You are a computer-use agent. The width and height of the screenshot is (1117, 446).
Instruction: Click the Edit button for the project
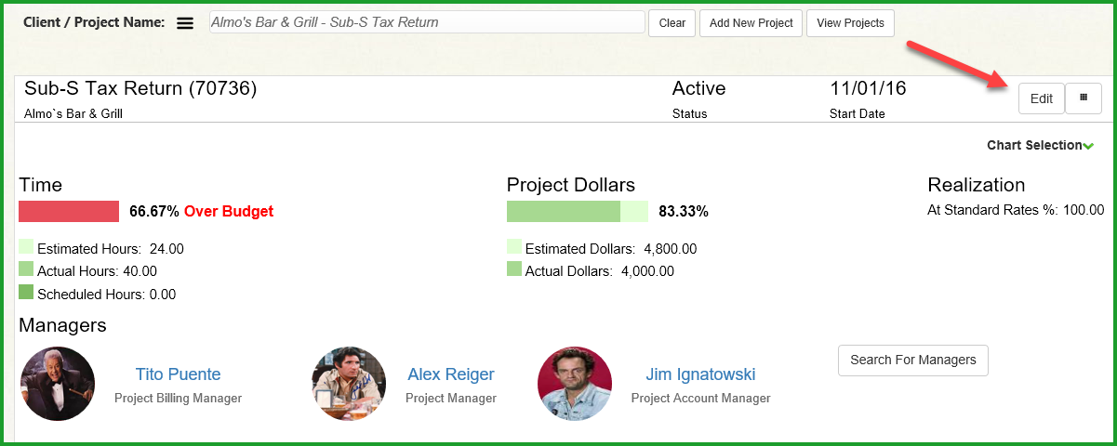click(1041, 98)
